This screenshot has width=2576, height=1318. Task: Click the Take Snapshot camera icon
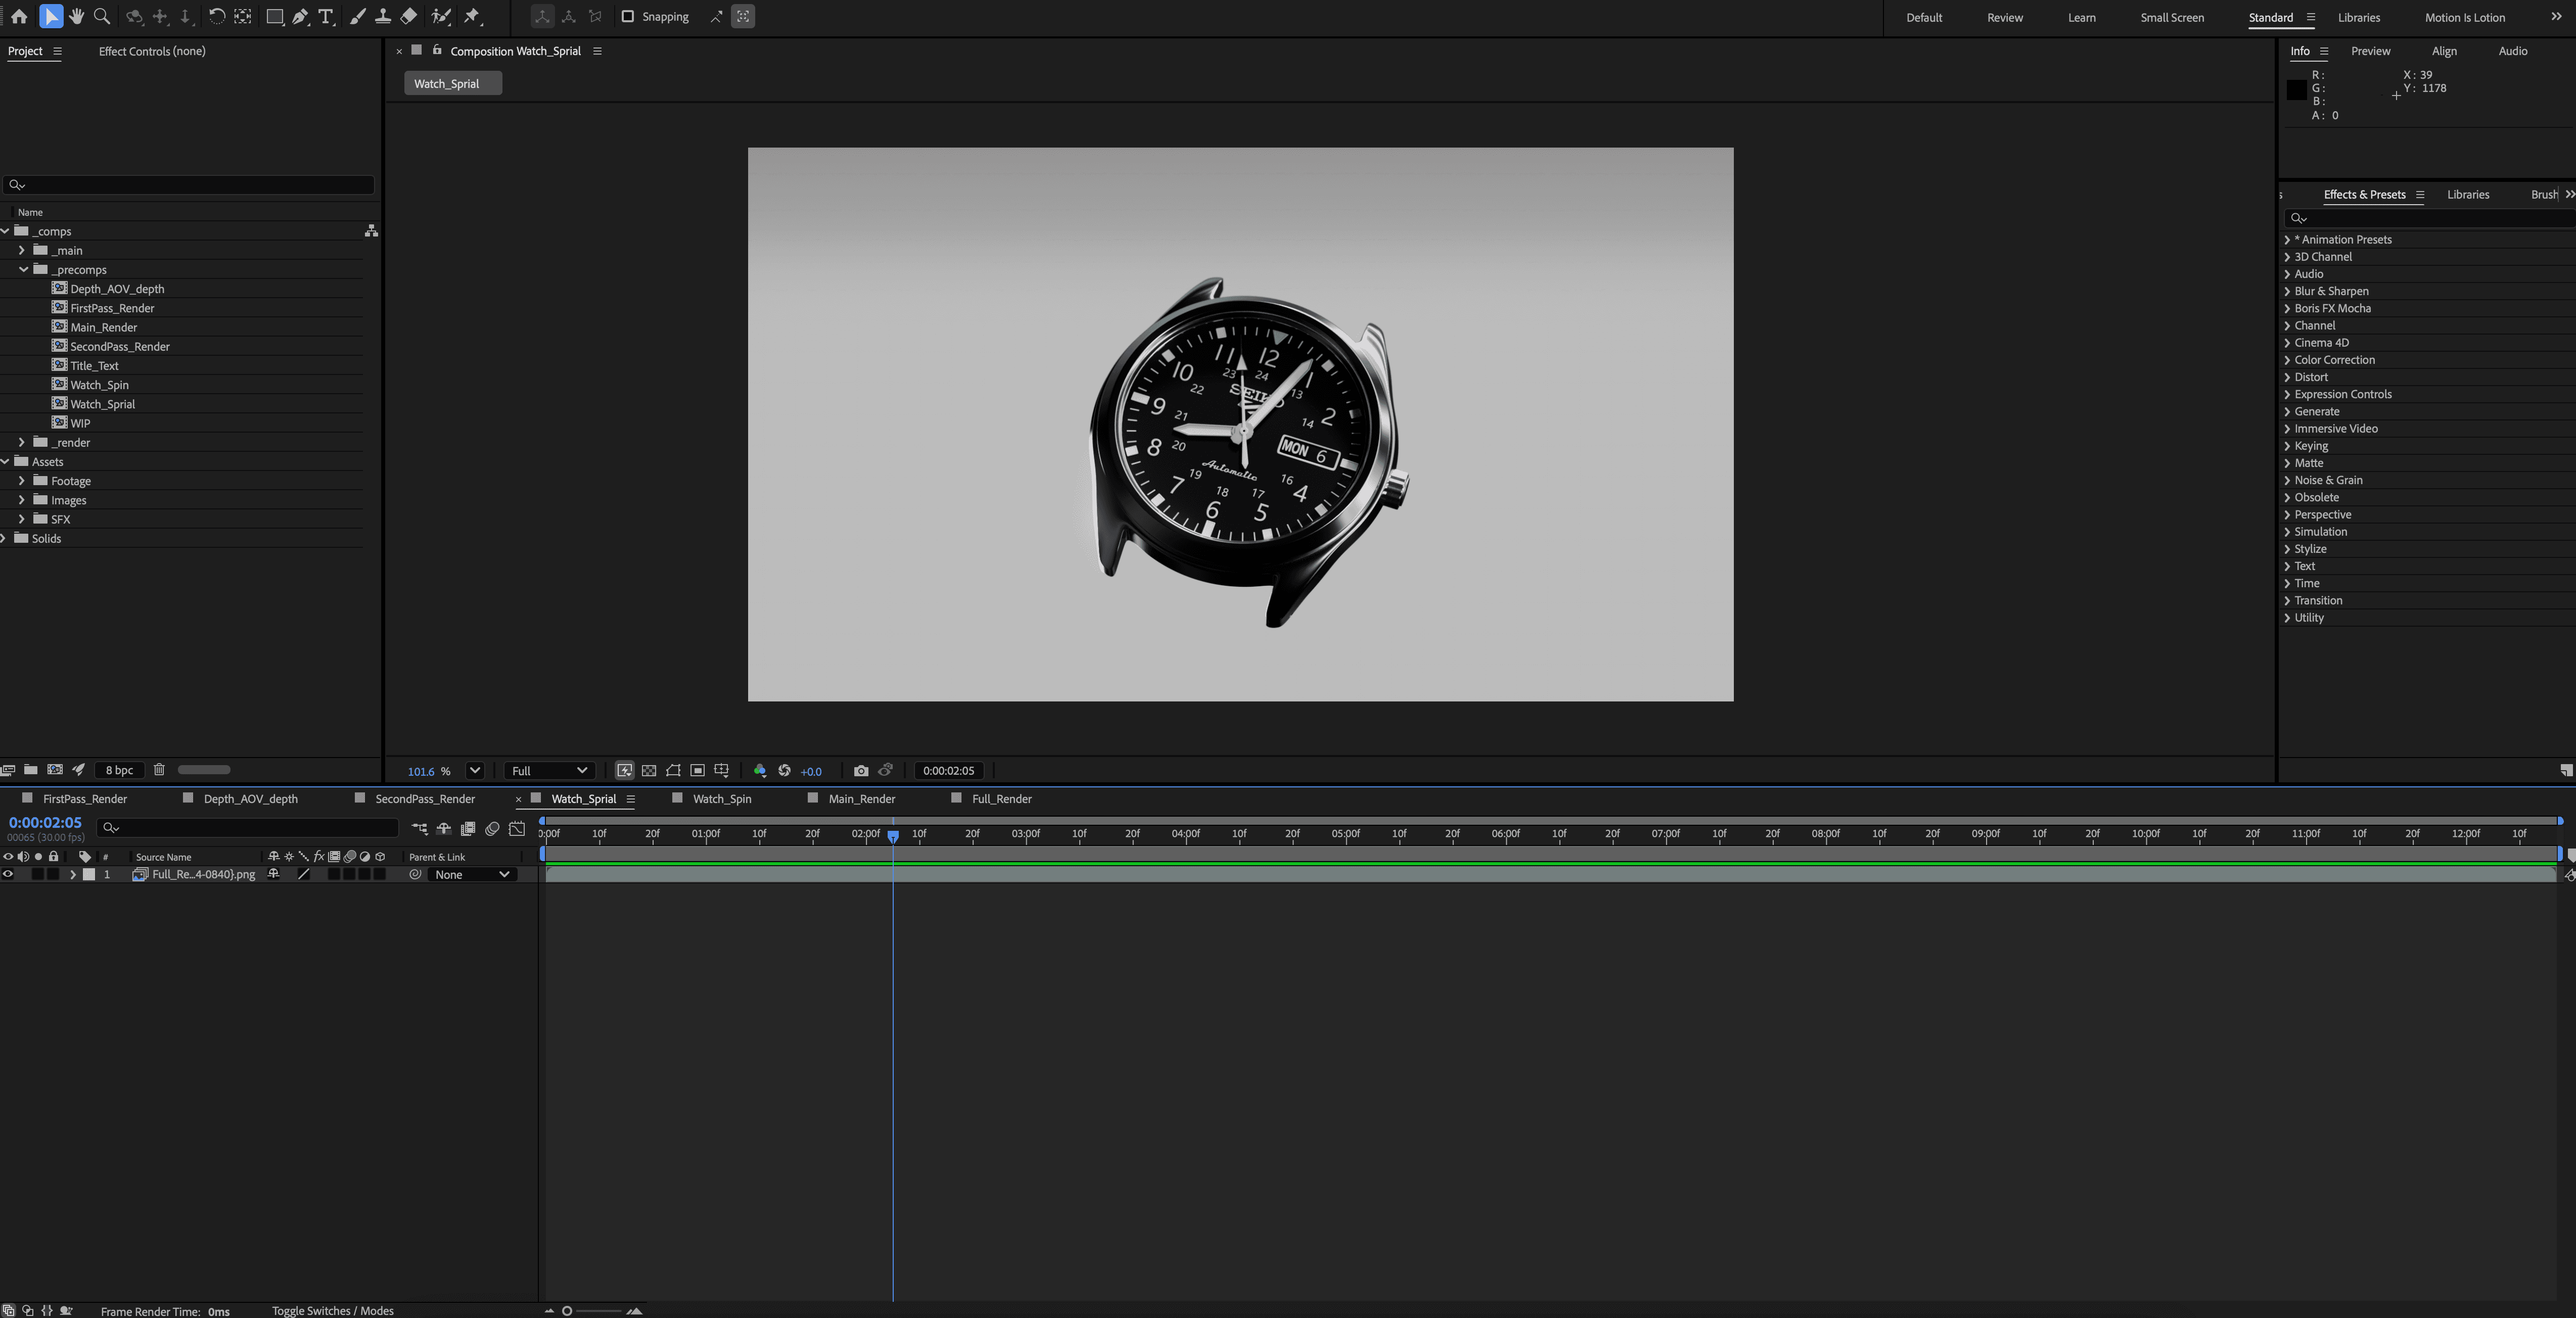pos(860,771)
